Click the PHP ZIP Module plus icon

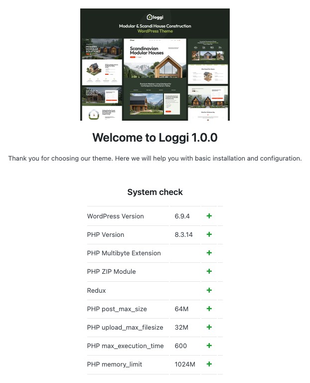click(x=209, y=272)
